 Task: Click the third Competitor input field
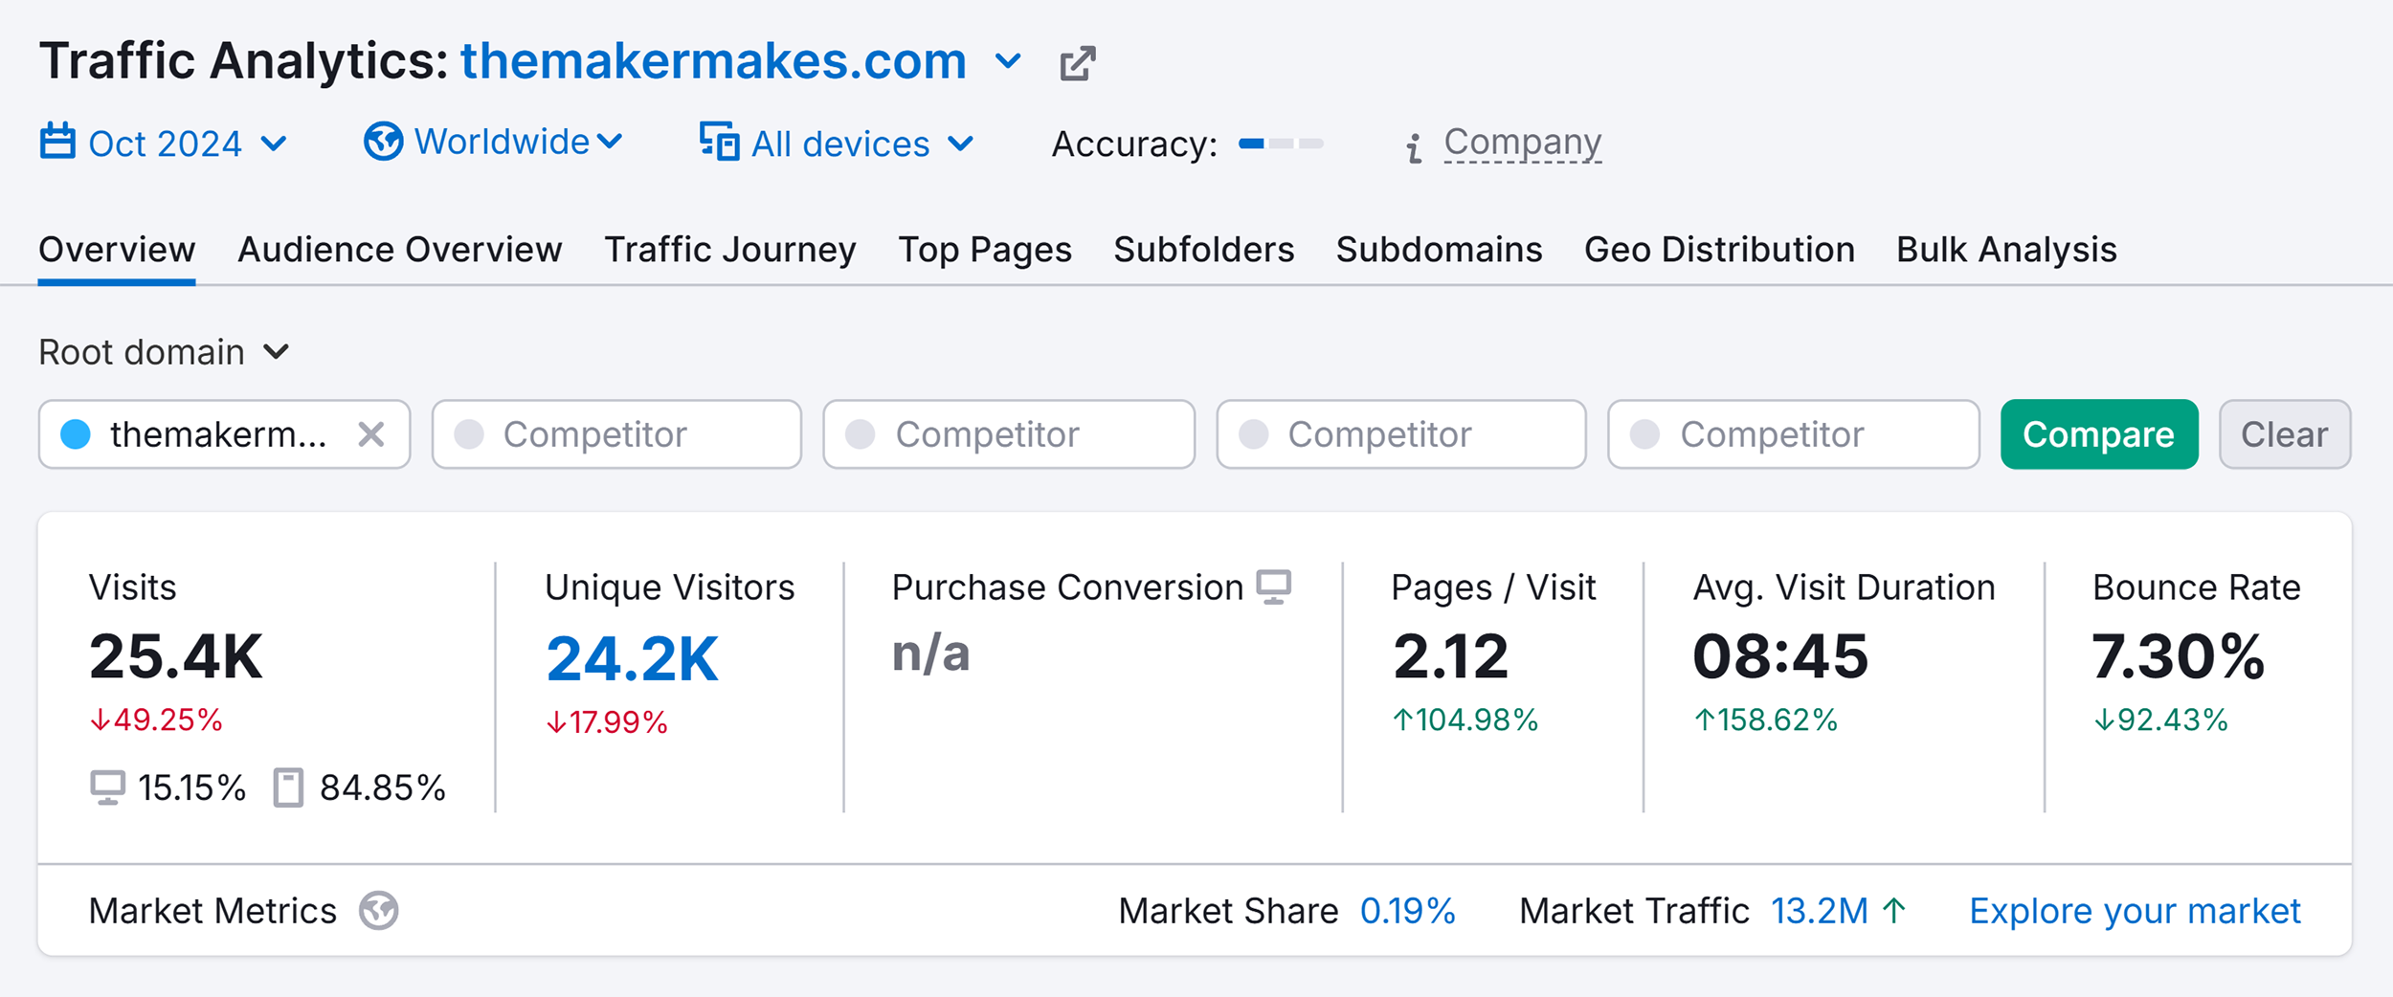click(1401, 434)
